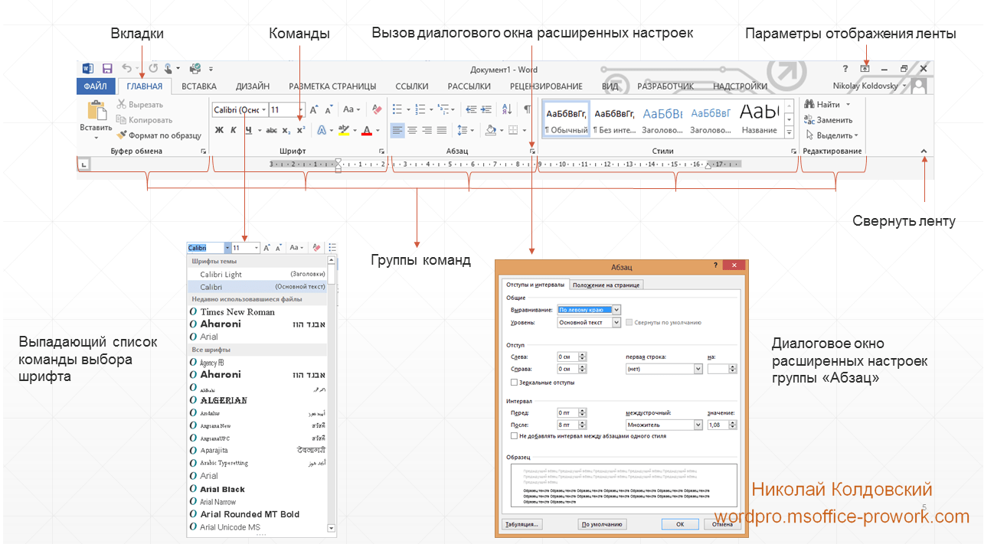Click the Increase Indent icon
The height and width of the screenshot is (544, 994).
[487, 109]
